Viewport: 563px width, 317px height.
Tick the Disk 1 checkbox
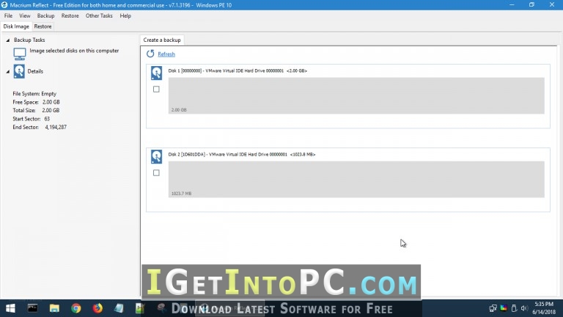click(156, 89)
